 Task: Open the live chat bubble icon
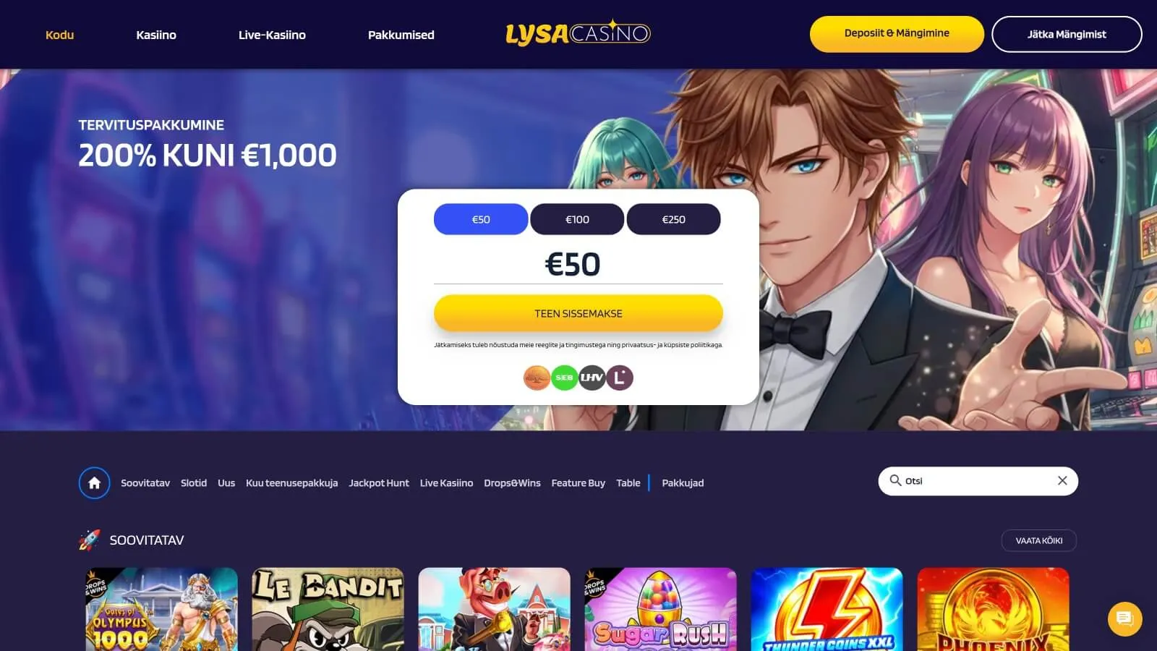(1124, 619)
